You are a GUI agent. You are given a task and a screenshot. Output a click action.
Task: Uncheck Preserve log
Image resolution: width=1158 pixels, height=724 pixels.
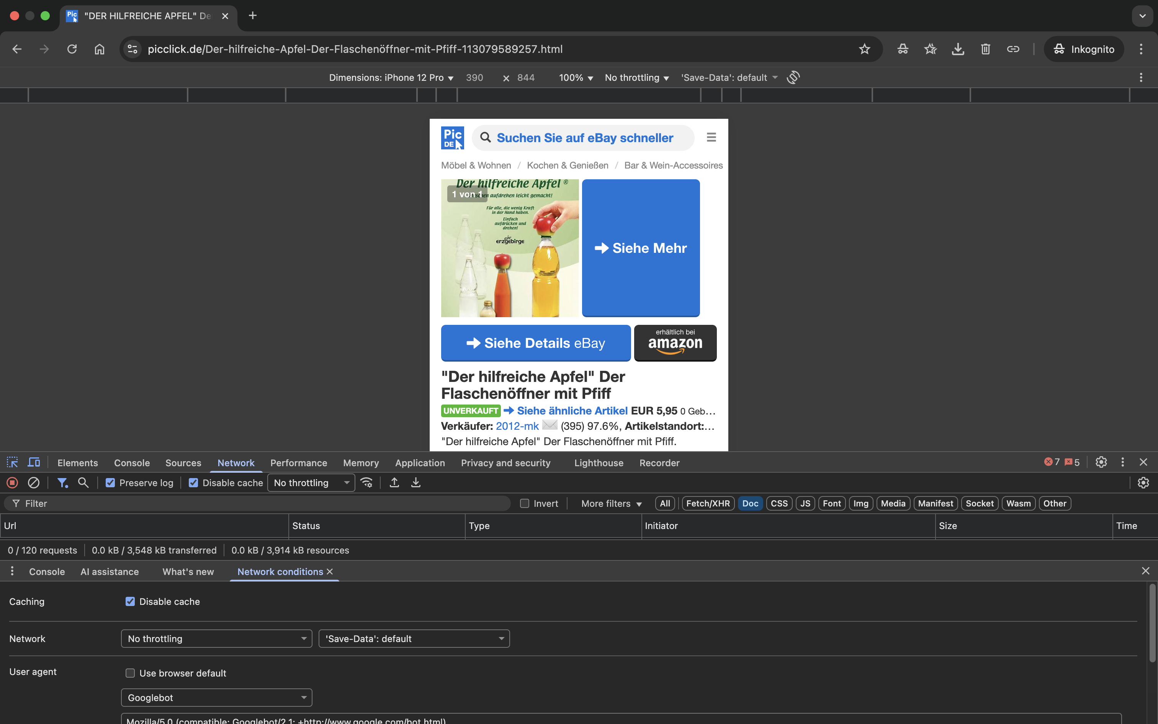(110, 482)
